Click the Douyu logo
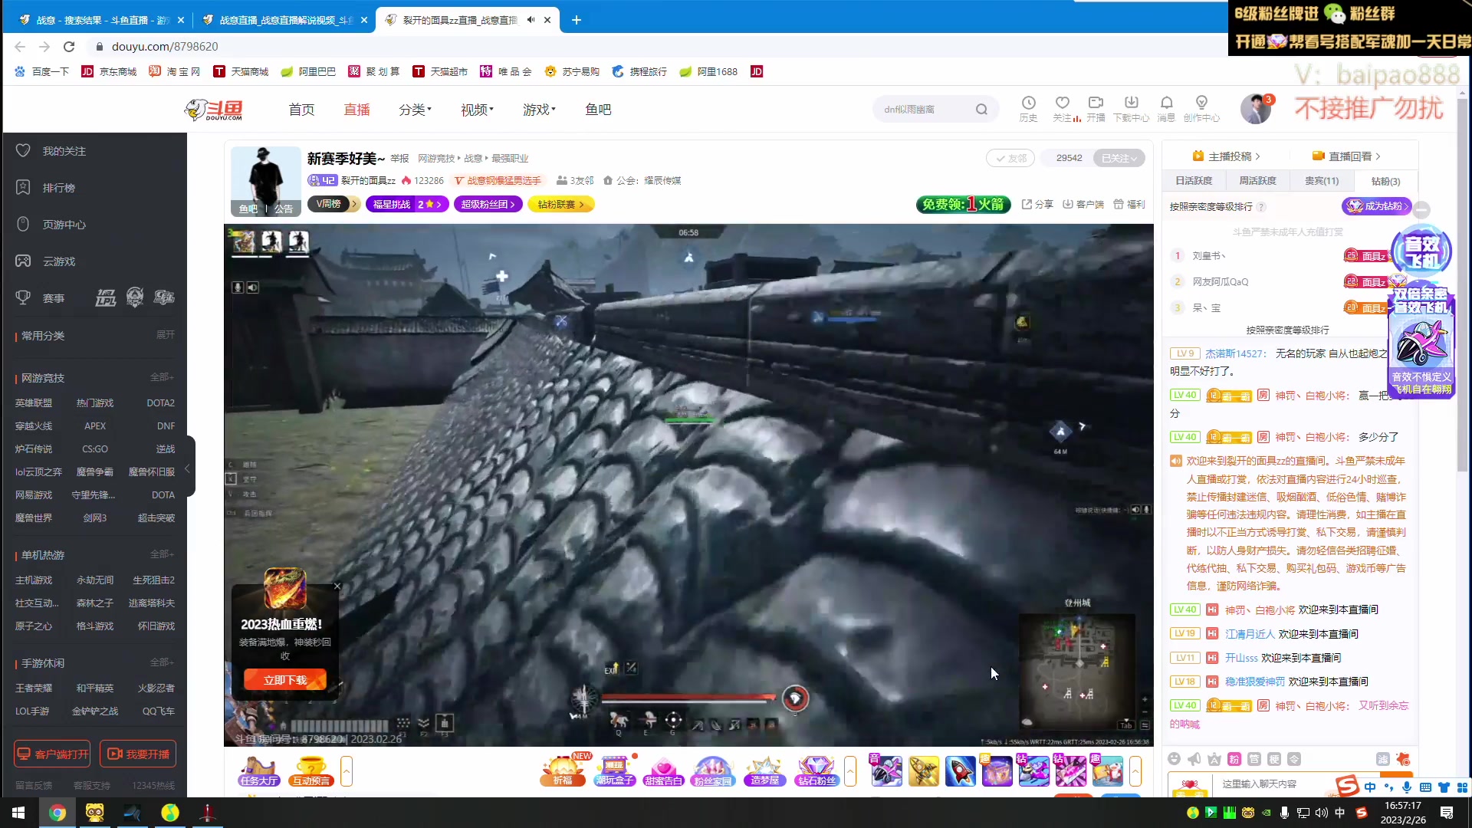This screenshot has width=1472, height=828. tap(214, 110)
